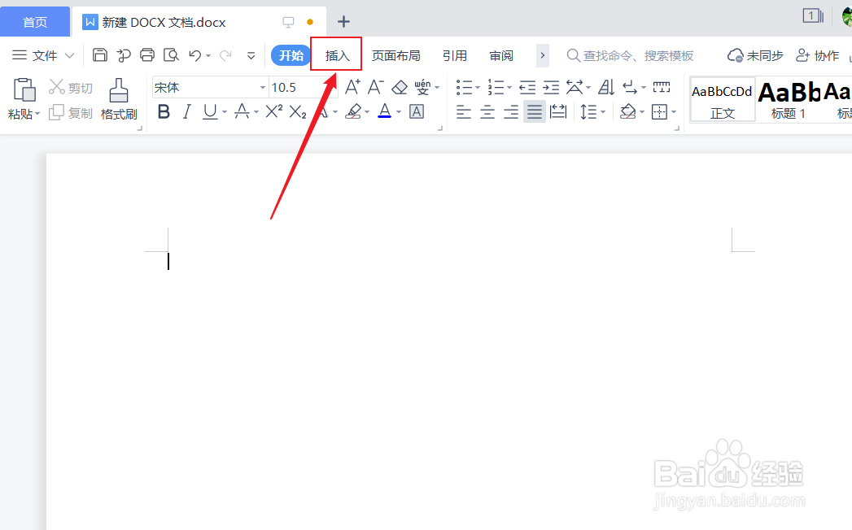852x530 pixels.
Task: Click the Cut (剪切) scissors button
Action: pyautogui.click(x=71, y=88)
